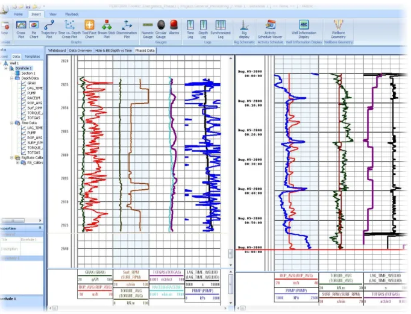Expand the RS_Calibra node

[17, 163]
